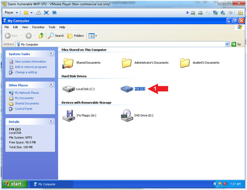This screenshot has height=190, width=247.
Task: Click Change a setting link
Action: pos(26,72)
